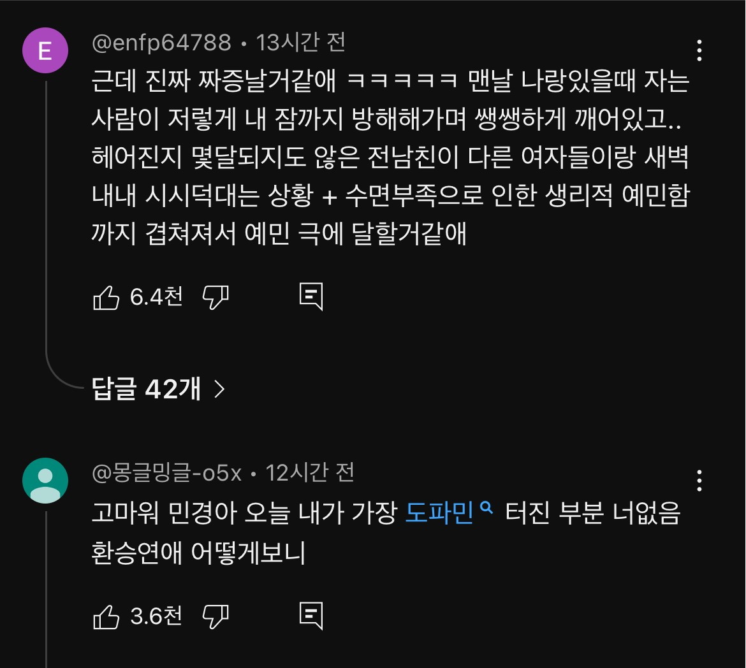Click the 12시간 전 timestamp
The height and width of the screenshot is (668, 746).
click(x=309, y=473)
